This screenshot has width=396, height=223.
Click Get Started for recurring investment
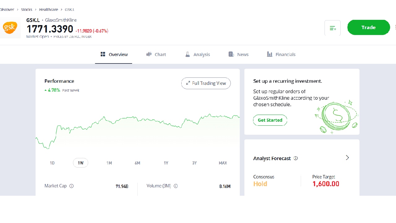pos(270,120)
